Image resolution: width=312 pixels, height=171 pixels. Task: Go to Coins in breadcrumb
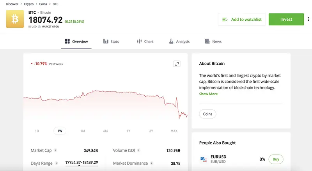pyautogui.click(x=43, y=4)
